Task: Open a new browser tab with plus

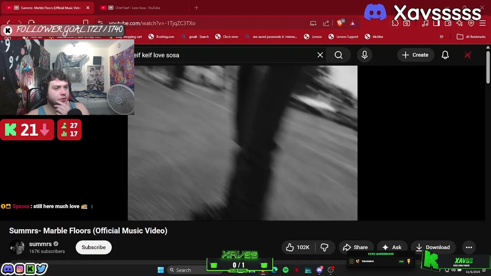Action: click(x=196, y=8)
